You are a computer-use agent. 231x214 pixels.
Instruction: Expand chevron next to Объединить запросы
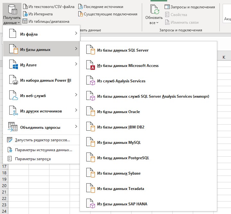pyautogui.click(x=76, y=126)
